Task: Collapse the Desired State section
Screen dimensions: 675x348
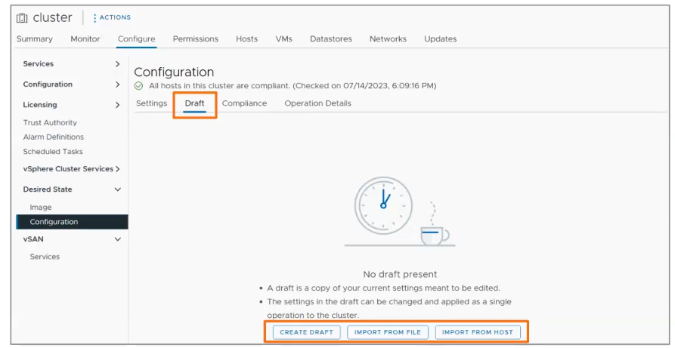Action: click(117, 189)
